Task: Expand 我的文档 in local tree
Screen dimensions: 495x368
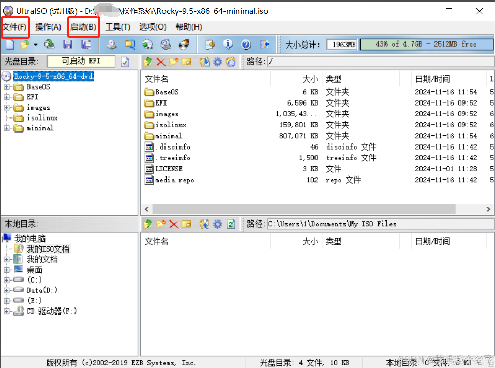Action: (7, 260)
